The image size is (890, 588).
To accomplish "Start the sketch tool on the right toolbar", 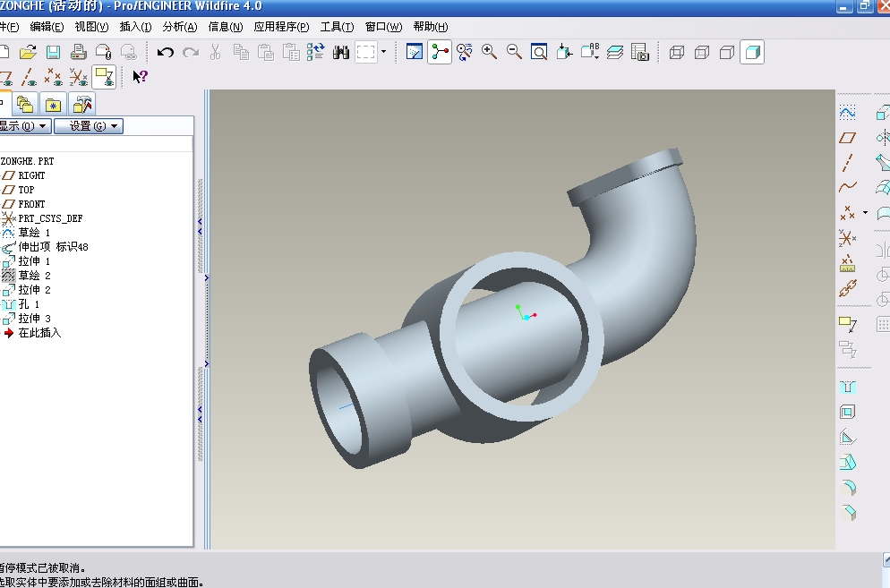I will coord(847,112).
